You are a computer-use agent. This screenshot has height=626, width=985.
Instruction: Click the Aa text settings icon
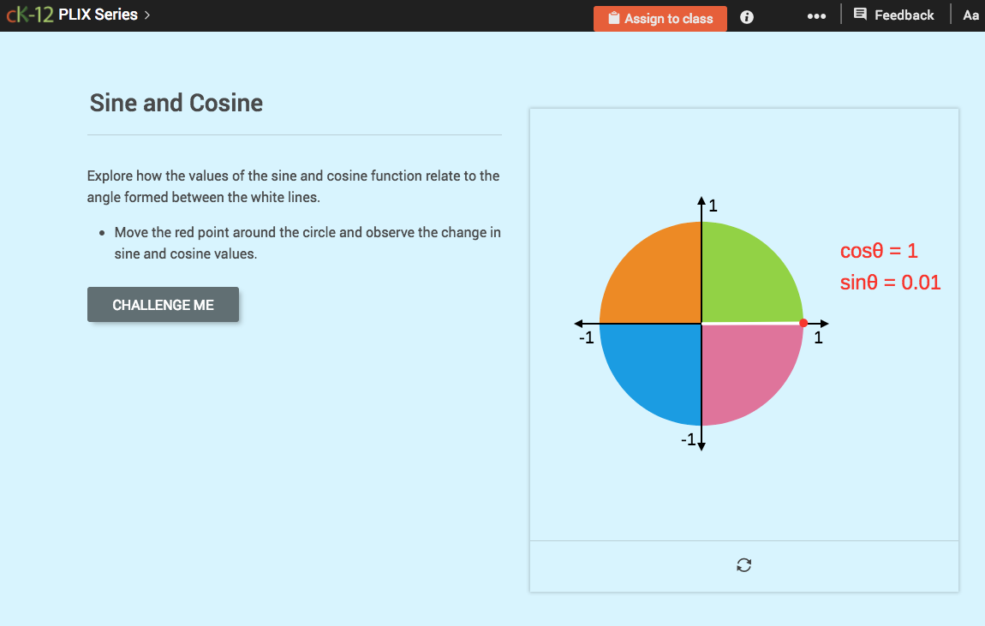[970, 15]
